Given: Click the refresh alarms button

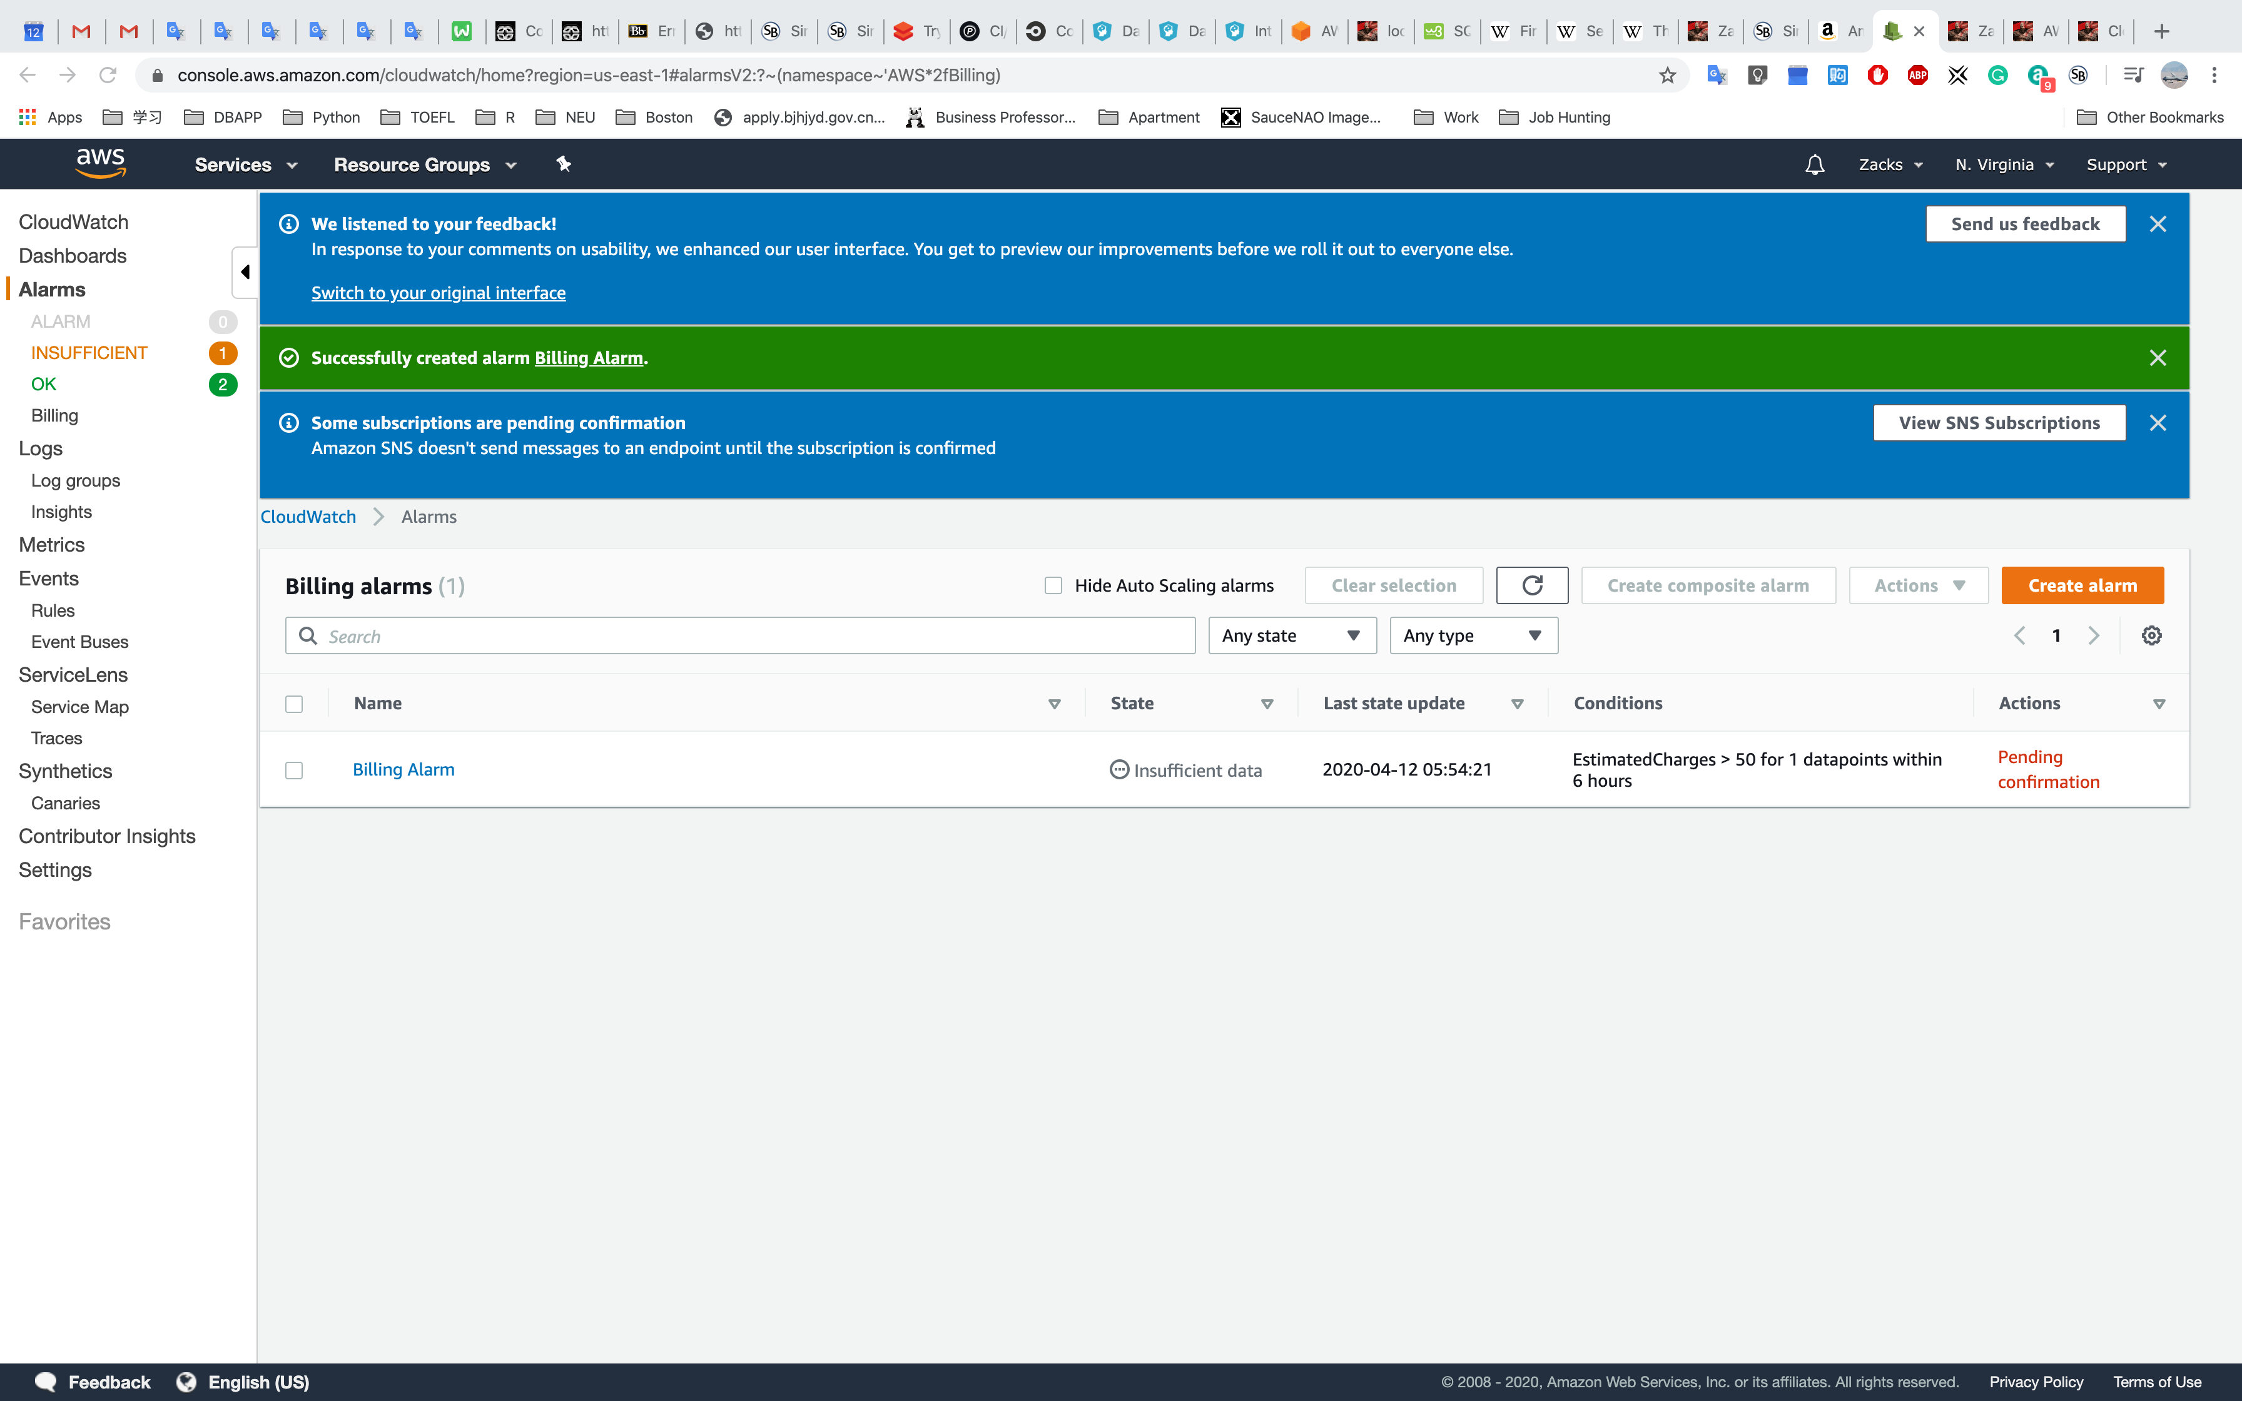Looking at the screenshot, I should click(x=1531, y=585).
